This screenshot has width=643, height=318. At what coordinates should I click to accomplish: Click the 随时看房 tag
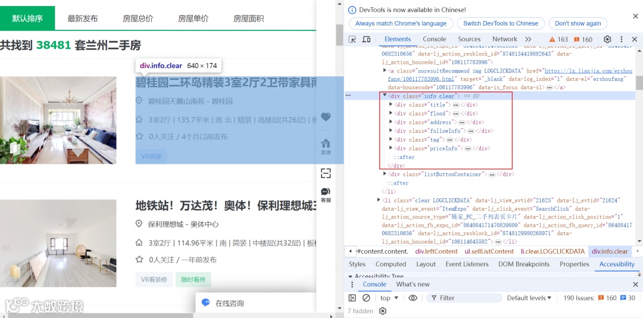coord(193,279)
